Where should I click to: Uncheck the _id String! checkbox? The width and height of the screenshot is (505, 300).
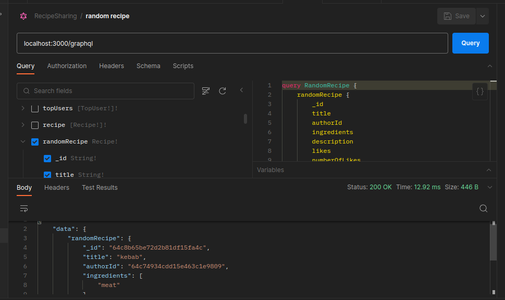click(x=47, y=159)
